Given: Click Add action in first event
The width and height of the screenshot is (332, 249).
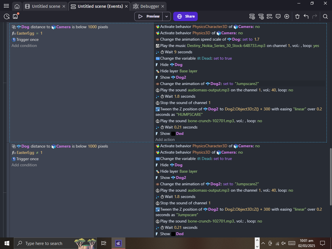Looking at the screenshot, I should (165, 139).
